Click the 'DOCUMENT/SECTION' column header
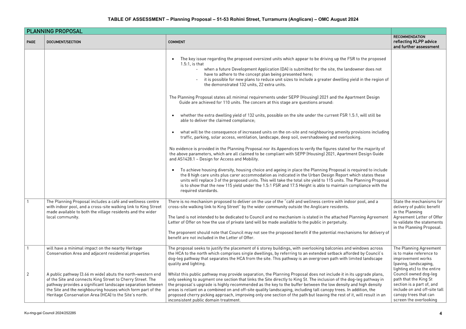Image resolution: width=466 pixels, height=329 pixels. [64, 42]
